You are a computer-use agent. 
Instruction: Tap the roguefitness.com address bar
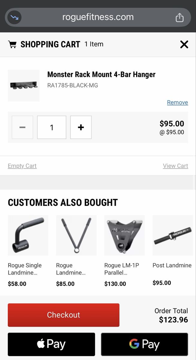point(98,17)
